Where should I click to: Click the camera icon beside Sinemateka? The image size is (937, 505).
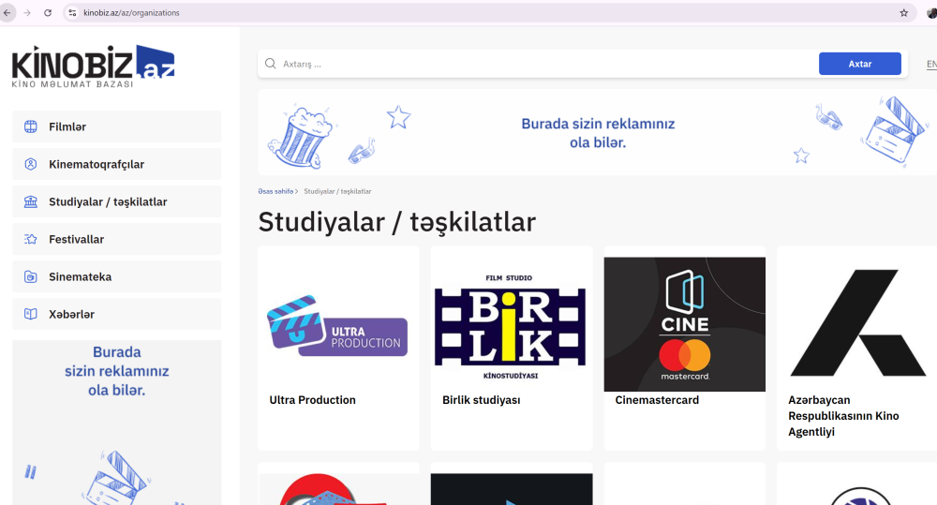point(31,277)
